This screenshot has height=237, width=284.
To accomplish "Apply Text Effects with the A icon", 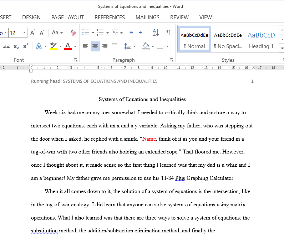I will [x=39, y=46].
